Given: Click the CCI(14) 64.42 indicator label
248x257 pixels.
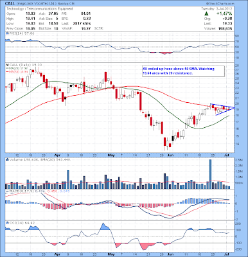Looking at the screenshot, I should pyautogui.click(x=21, y=223).
